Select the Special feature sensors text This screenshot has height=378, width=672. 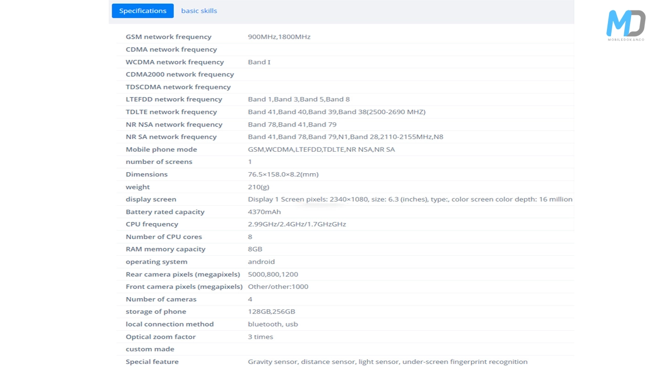point(387,362)
